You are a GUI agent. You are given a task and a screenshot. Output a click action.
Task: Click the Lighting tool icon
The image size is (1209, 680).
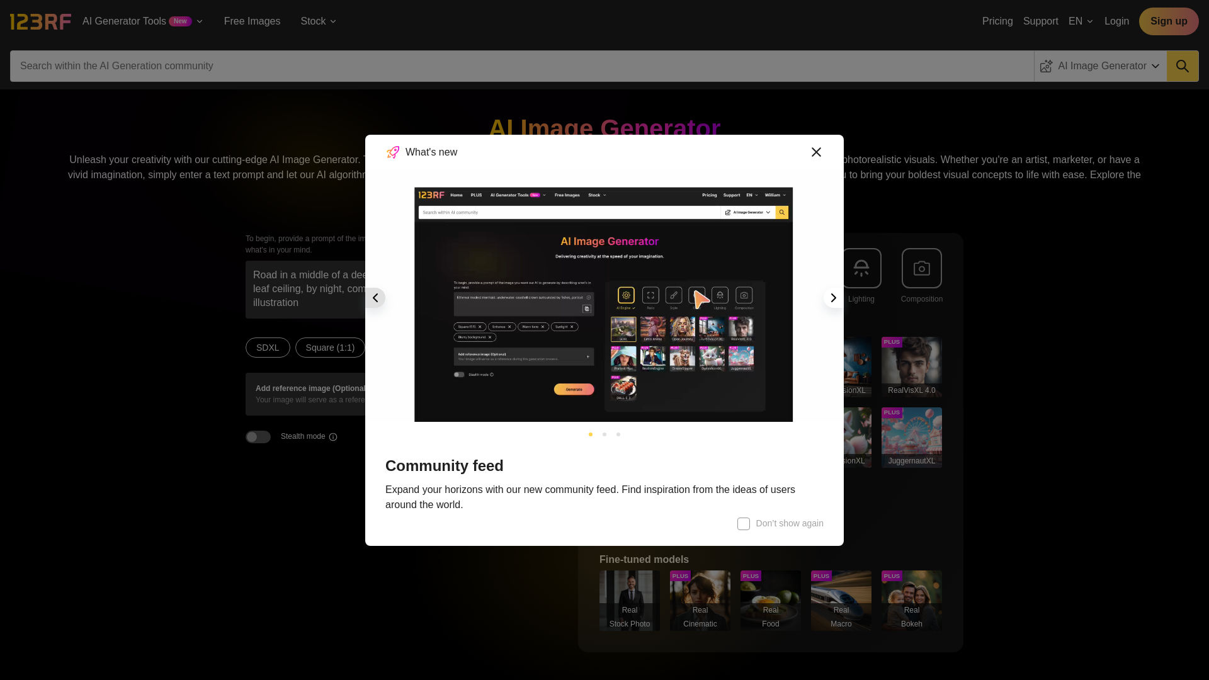pyautogui.click(x=861, y=268)
